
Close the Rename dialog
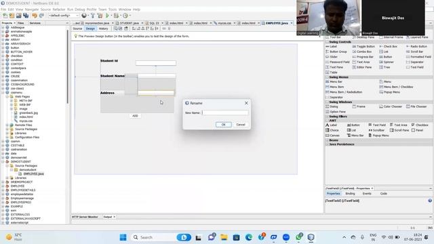[246, 103]
